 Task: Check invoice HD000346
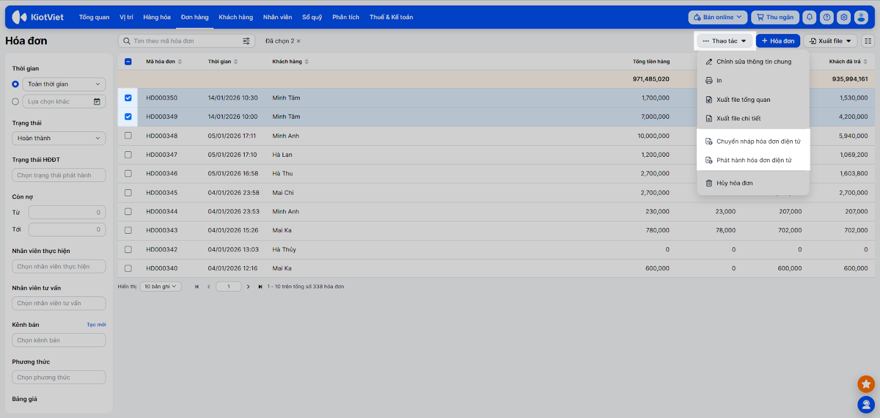pos(128,173)
